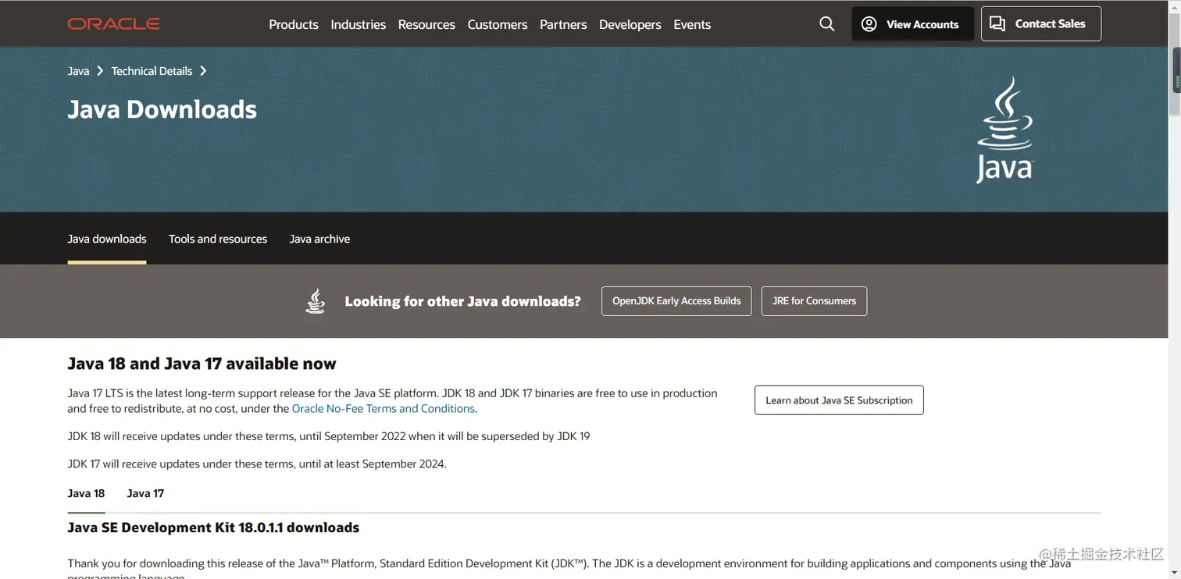Open Oracle No-Fee Terms and Conditions link

pos(383,409)
